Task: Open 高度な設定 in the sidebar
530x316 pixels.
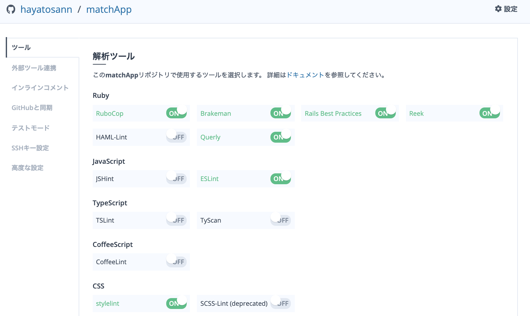Action: pyautogui.click(x=27, y=168)
